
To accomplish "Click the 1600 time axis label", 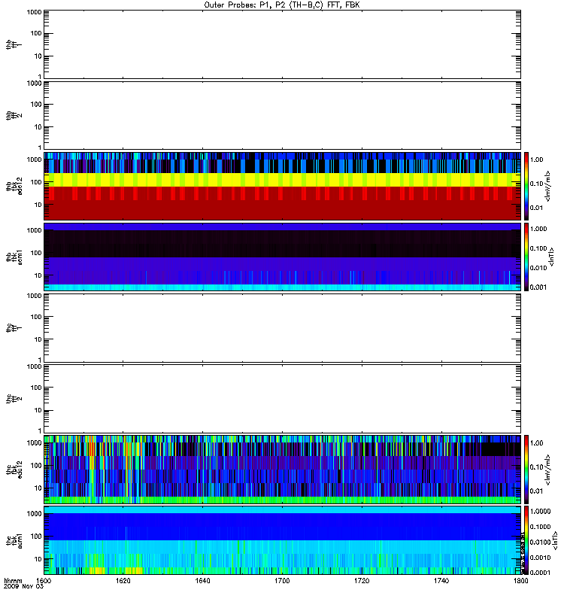I will (44, 581).
